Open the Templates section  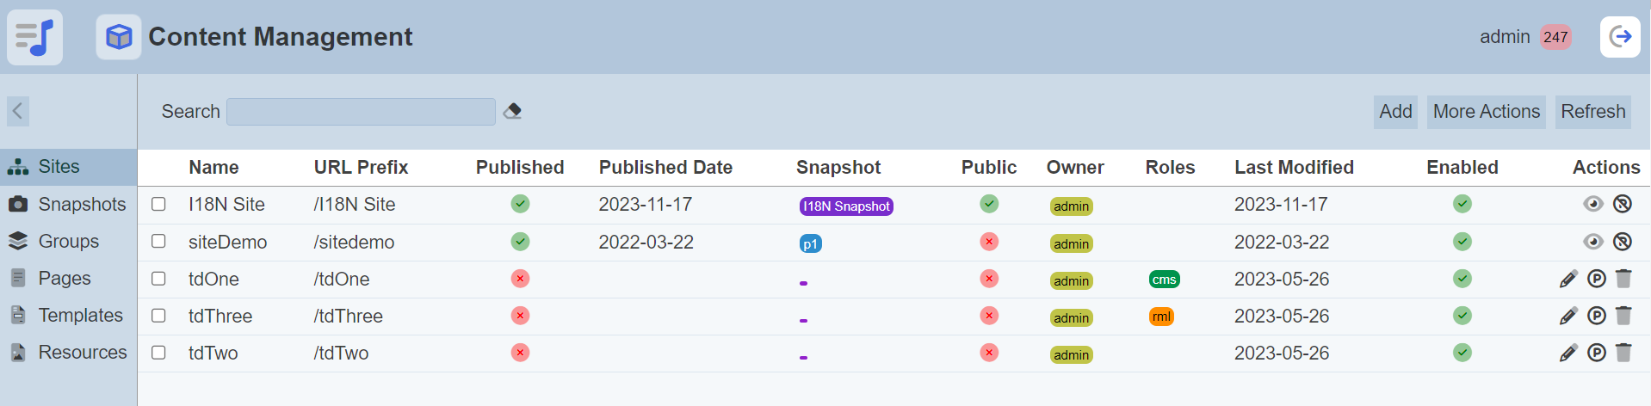pos(80,316)
